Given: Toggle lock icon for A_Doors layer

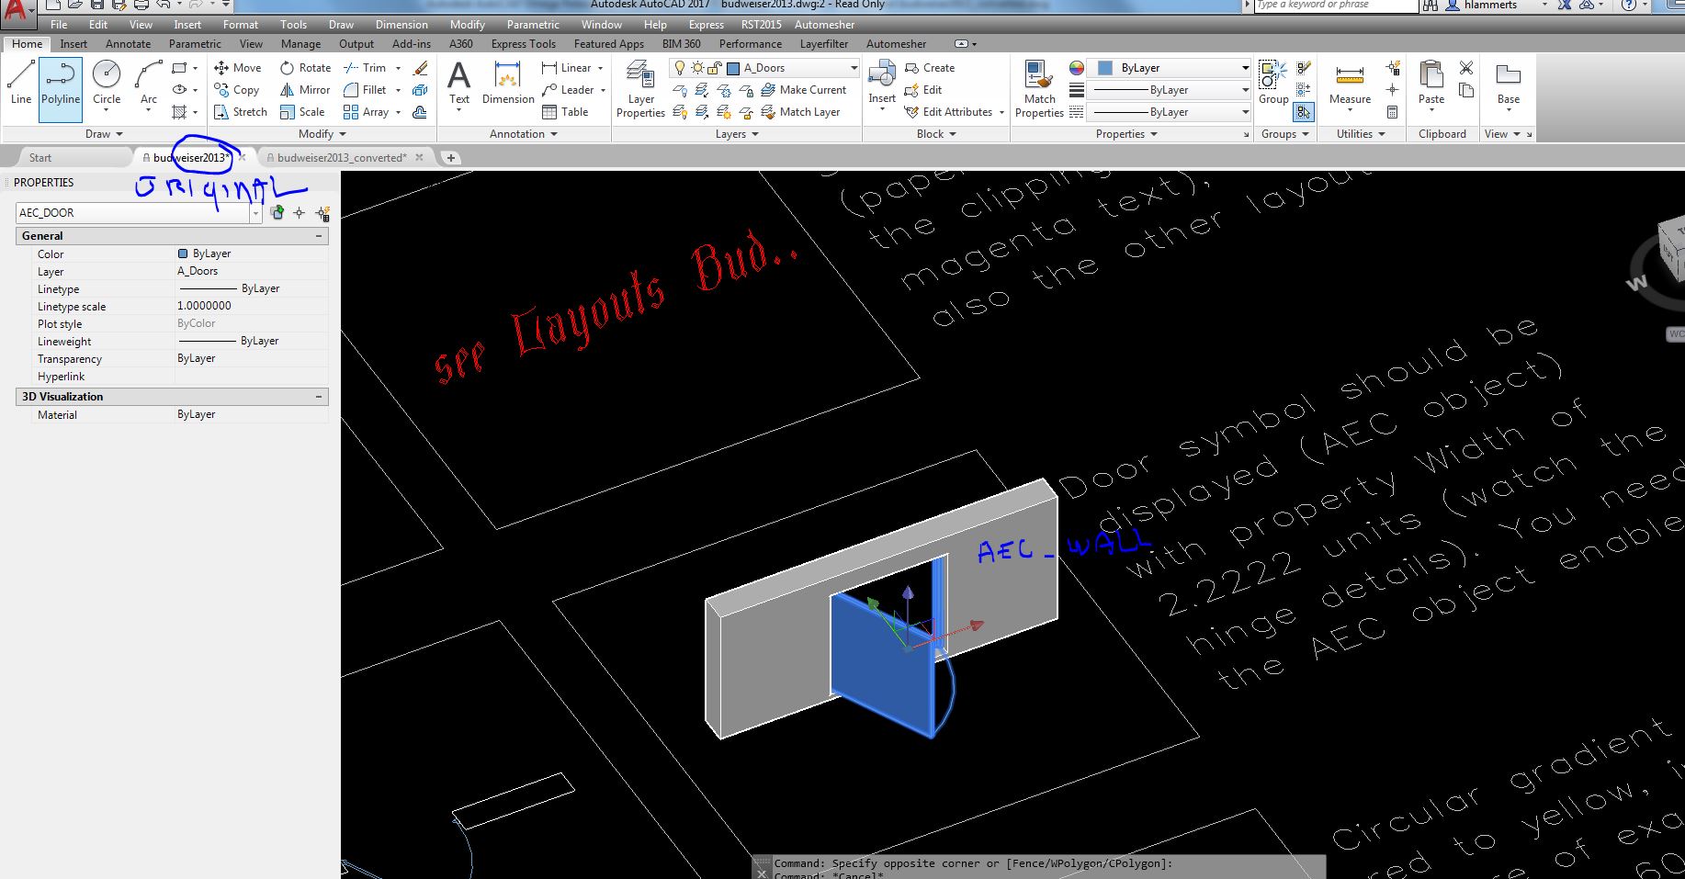Looking at the screenshot, I should tap(715, 68).
